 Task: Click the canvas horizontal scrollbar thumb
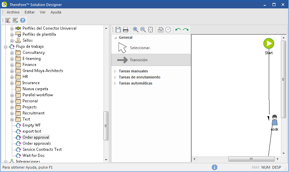[251, 159]
